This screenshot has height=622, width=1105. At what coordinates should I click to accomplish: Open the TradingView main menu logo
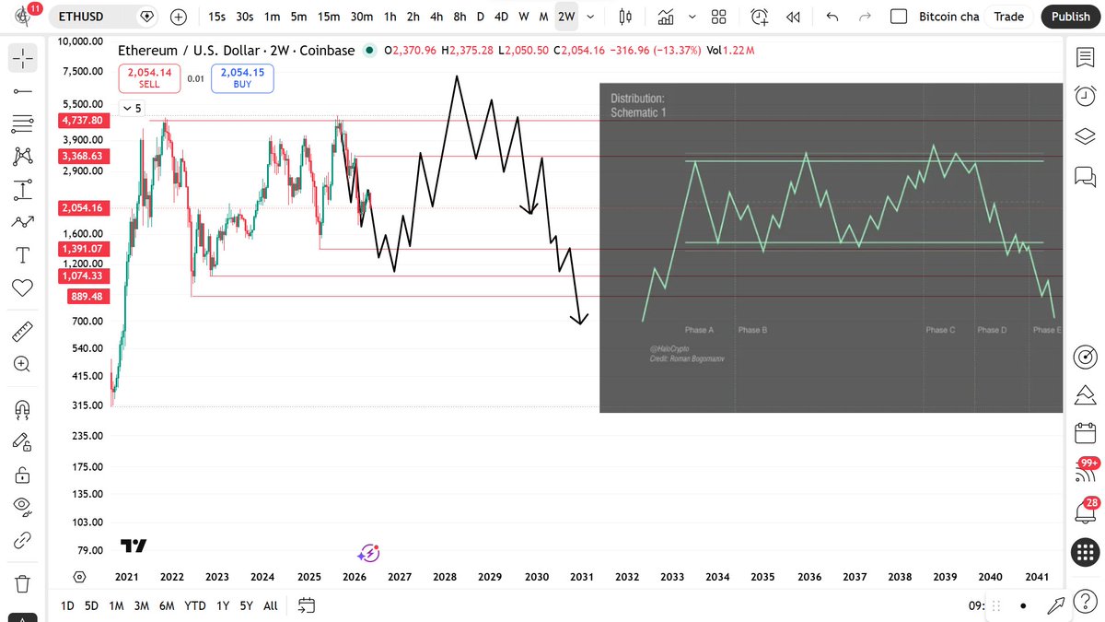tap(23, 16)
